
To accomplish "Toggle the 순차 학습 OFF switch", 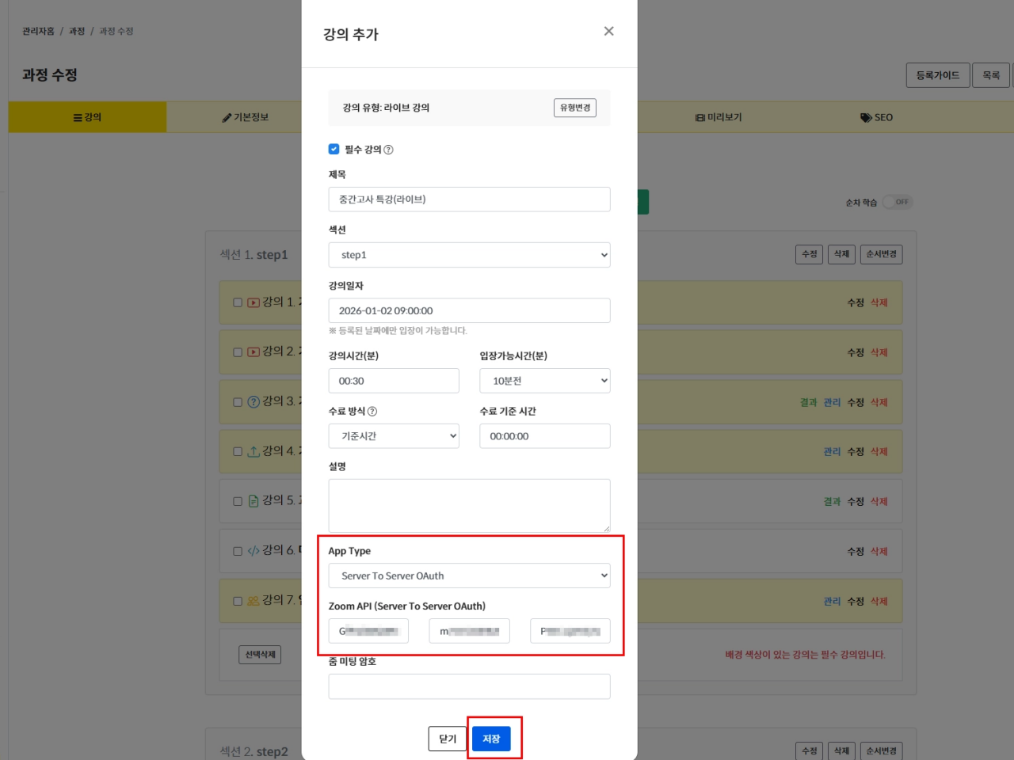I will pyautogui.click(x=898, y=202).
